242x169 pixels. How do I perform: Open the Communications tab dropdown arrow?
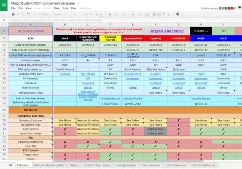tap(162, 165)
